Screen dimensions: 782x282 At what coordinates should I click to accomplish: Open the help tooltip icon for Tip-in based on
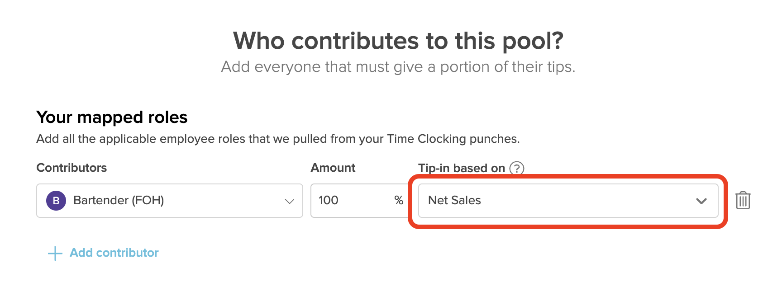(x=516, y=169)
